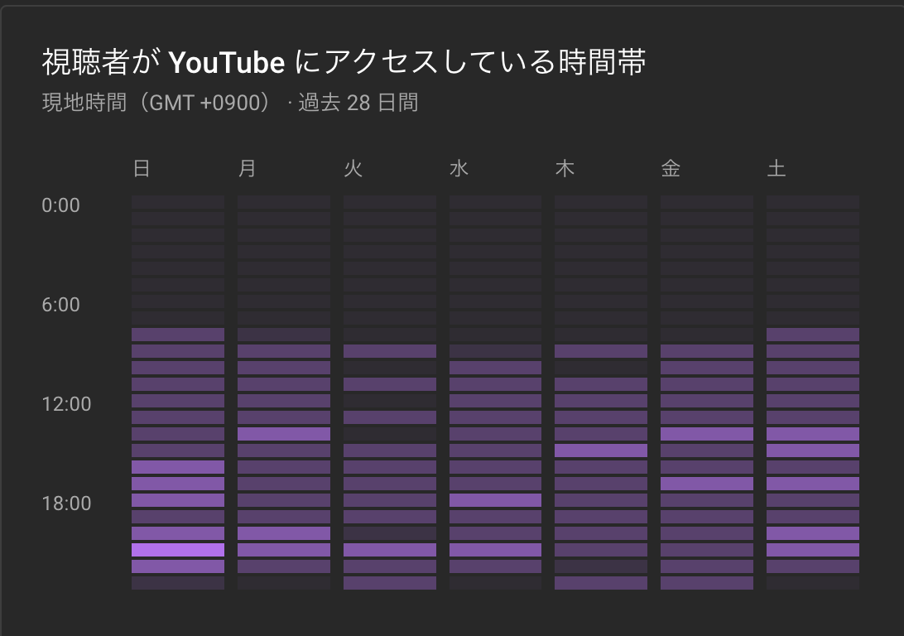Select the Wednesday 0:00 heatmap cell
This screenshot has width=904, height=636.
pos(495,202)
